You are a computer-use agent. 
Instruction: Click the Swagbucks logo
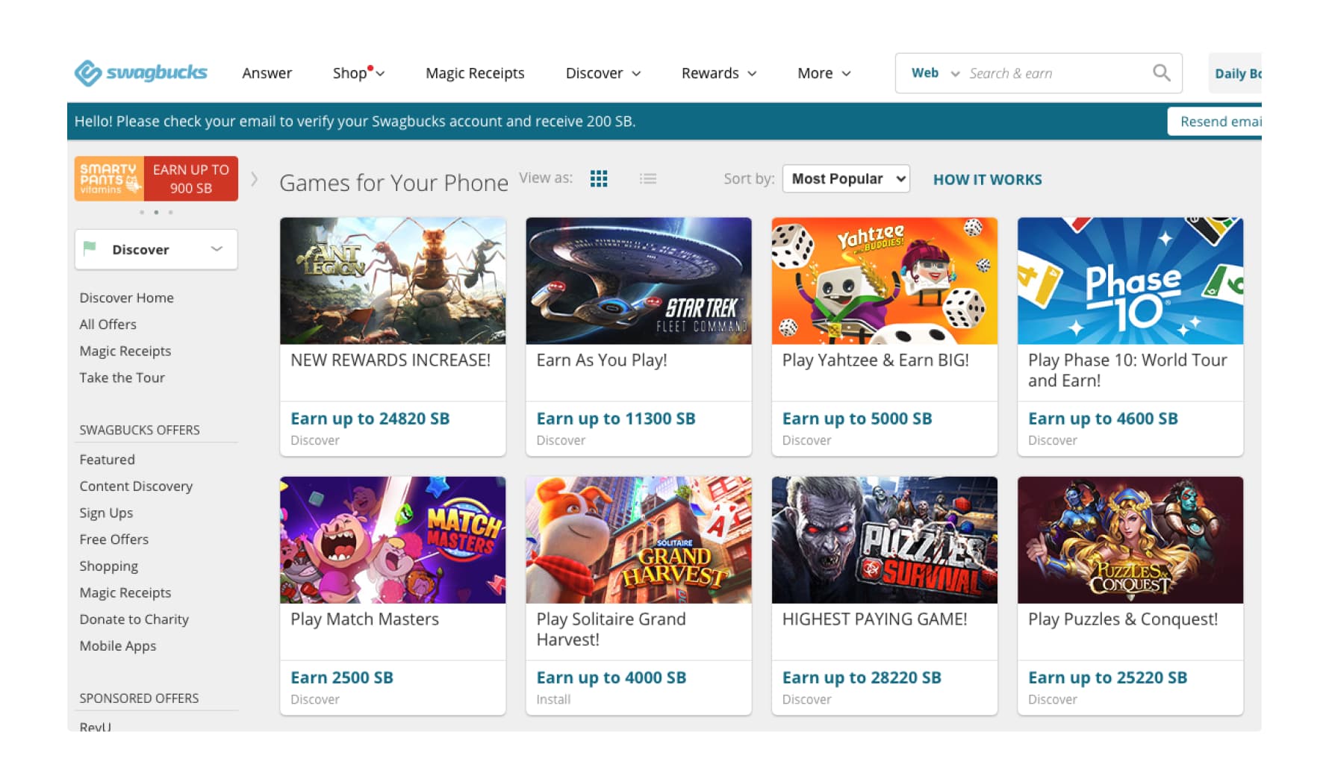140,73
